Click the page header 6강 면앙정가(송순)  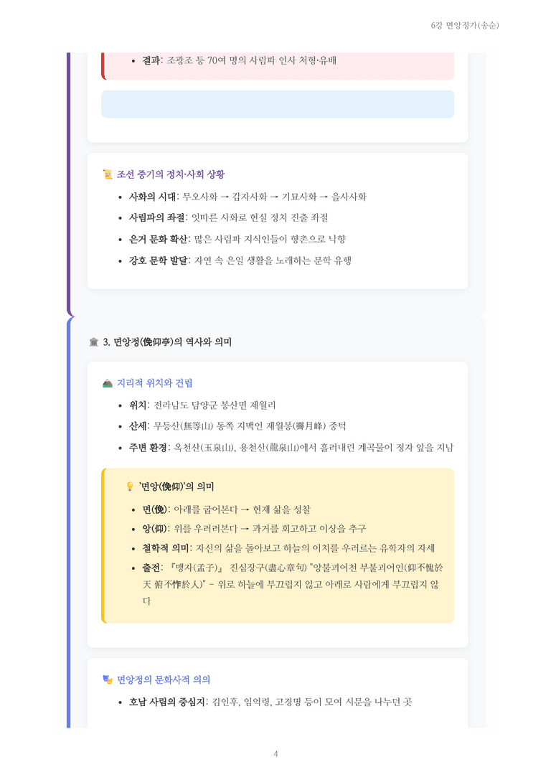[x=464, y=25]
